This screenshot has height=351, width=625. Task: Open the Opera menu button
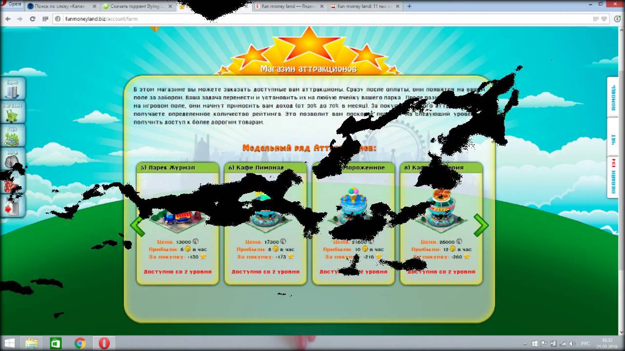point(12,4)
